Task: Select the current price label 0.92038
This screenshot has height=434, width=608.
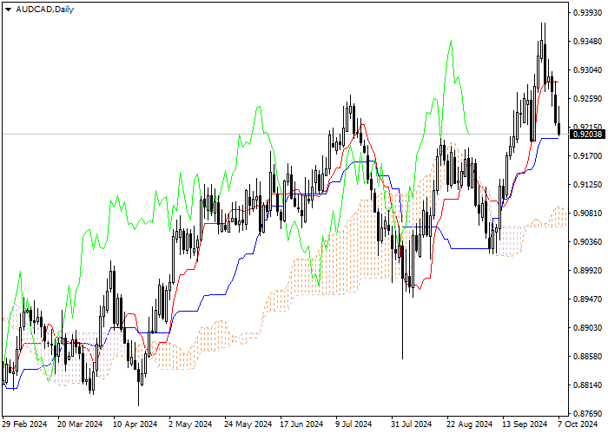Action: [x=588, y=135]
